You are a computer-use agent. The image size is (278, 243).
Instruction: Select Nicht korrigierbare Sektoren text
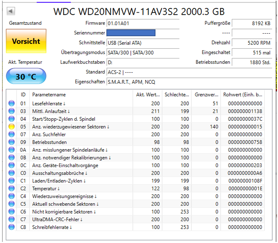point(64,212)
